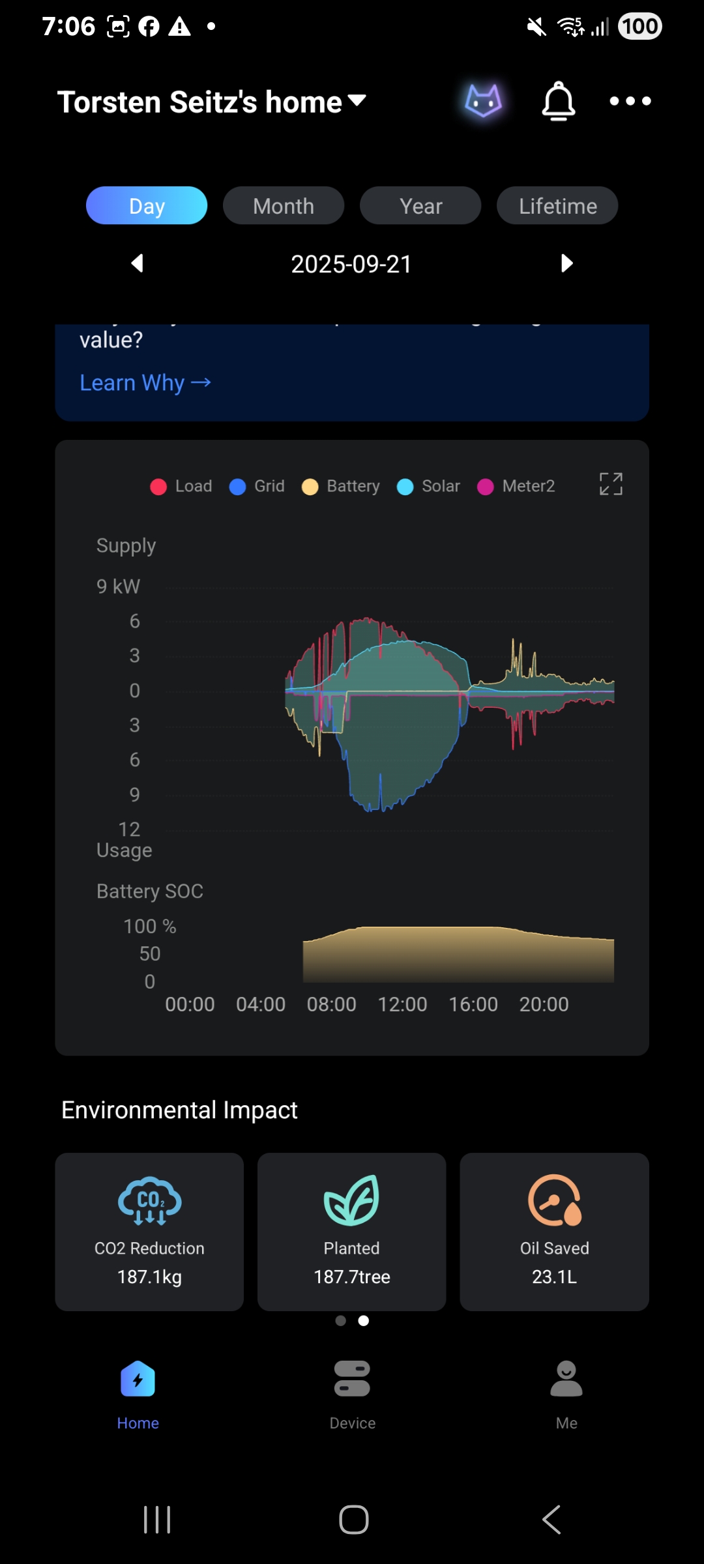Go to previous day arrow

[x=137, y=263]
